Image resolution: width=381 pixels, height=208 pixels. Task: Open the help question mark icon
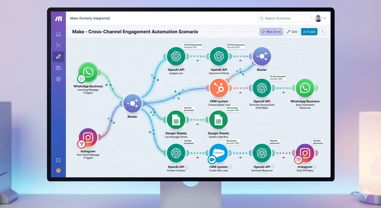tap(58, 171)
